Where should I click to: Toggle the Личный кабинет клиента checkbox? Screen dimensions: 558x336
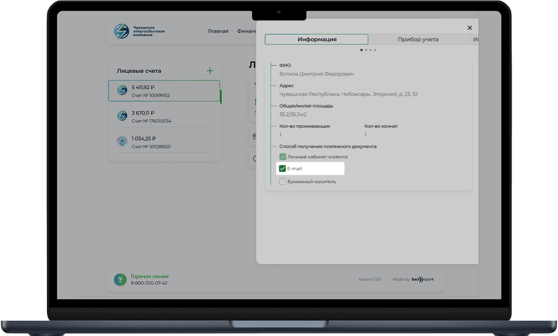point(282,157)
